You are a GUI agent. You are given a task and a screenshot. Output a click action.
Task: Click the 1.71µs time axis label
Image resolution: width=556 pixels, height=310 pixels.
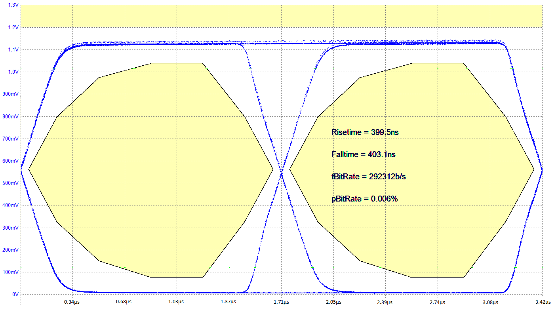point(282,302)
